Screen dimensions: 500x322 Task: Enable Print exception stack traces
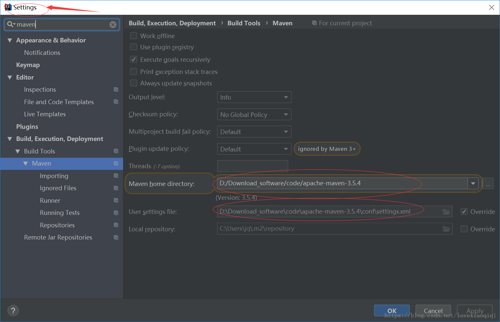click(x=134, y=72)
